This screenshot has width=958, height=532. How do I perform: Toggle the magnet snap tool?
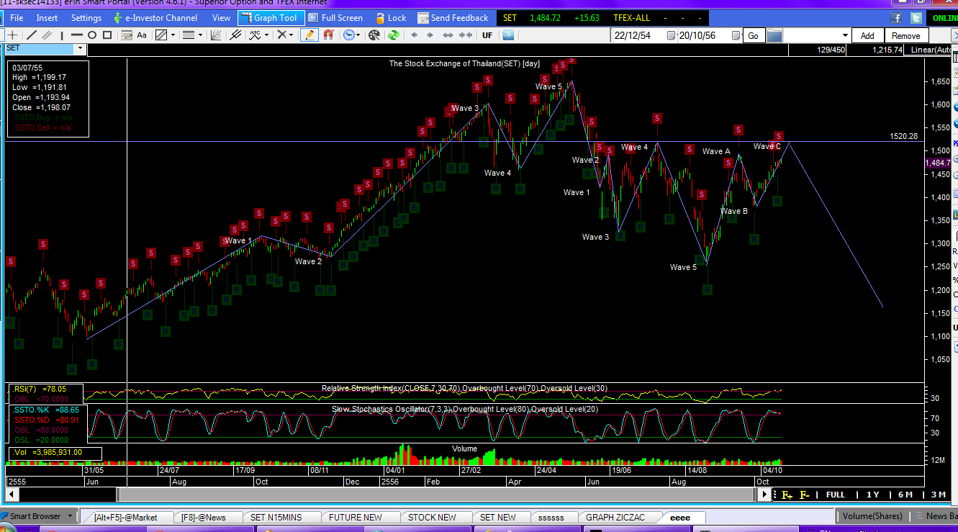(x=329, y=35)
